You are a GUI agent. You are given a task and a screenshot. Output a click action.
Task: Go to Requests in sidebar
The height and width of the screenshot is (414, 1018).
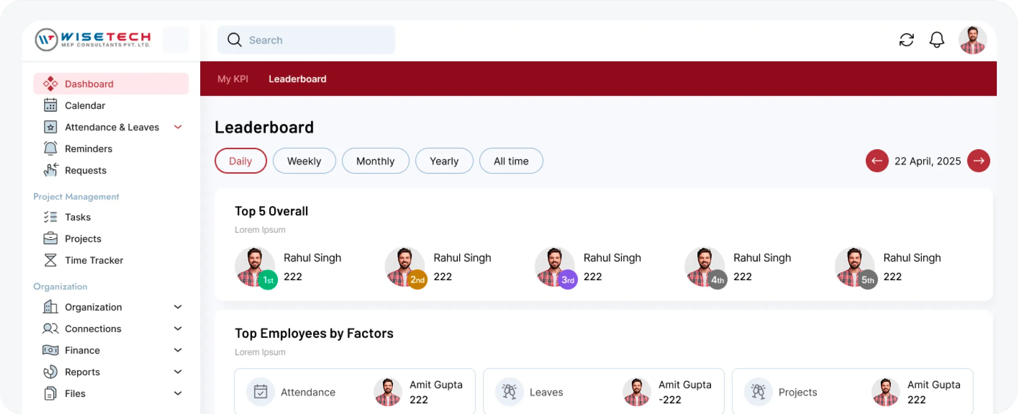86,170
